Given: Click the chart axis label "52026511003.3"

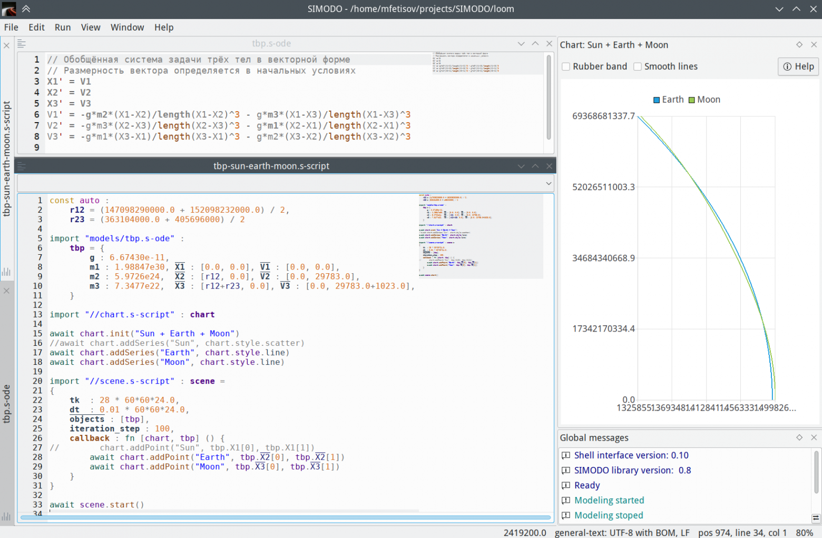Looking at the screenshot, I should coord(603,187).
